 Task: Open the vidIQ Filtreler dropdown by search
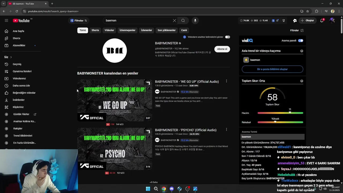click(x=79, y=21)
